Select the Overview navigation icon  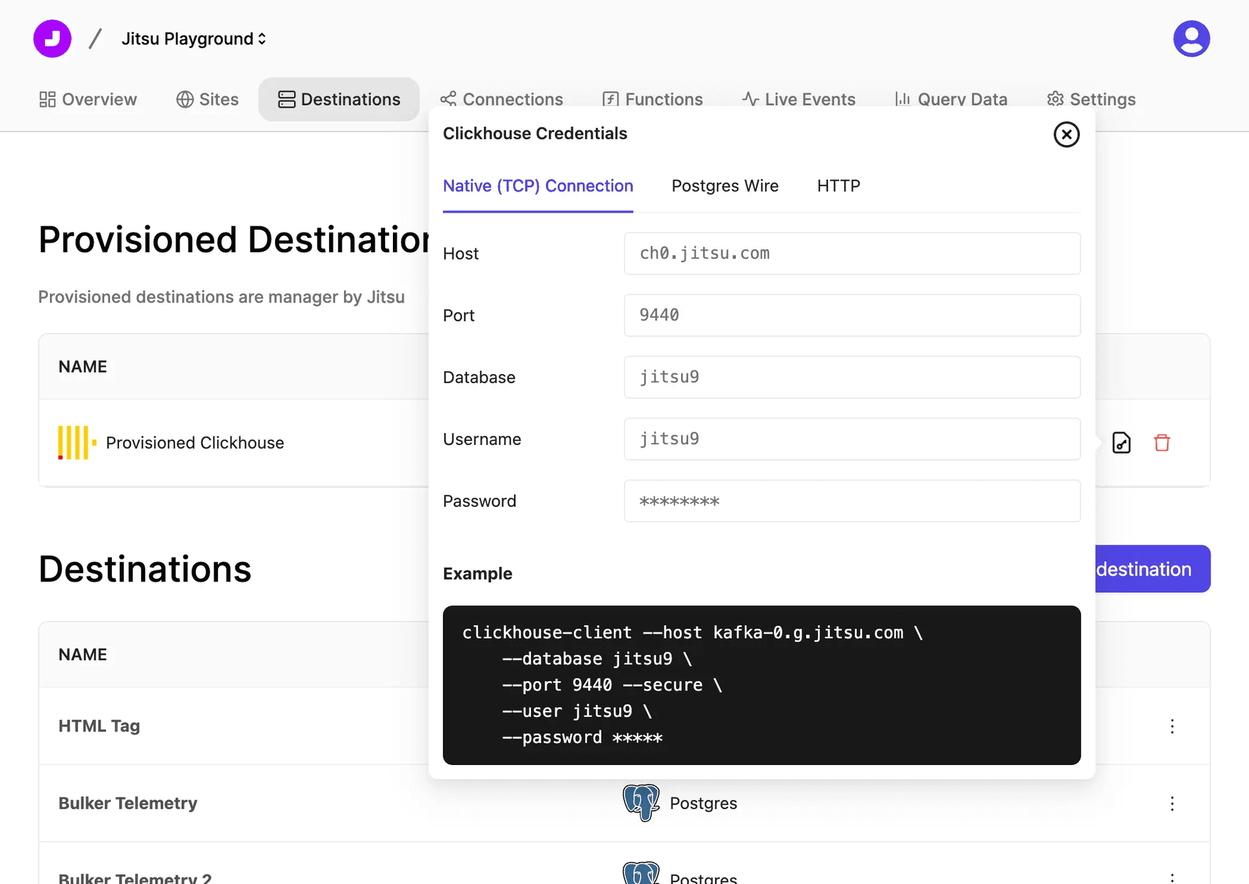pos(47,99)
